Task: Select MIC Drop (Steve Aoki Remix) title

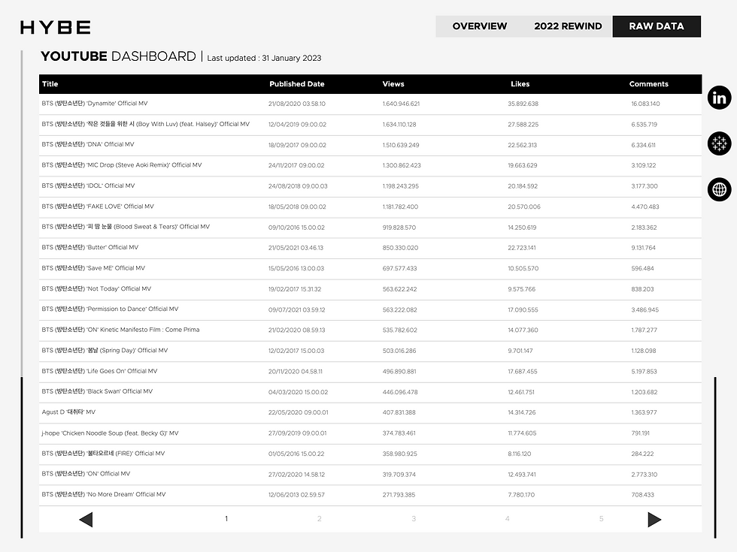Action: click(122, 164)
